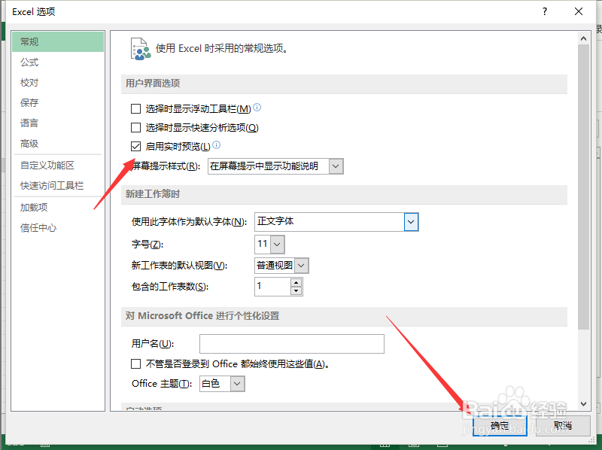Click the 新建工作簿时 section header
The height and width of the screenshot is (450, 602).
(x=344, y=194)
